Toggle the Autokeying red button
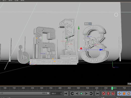 108,93
